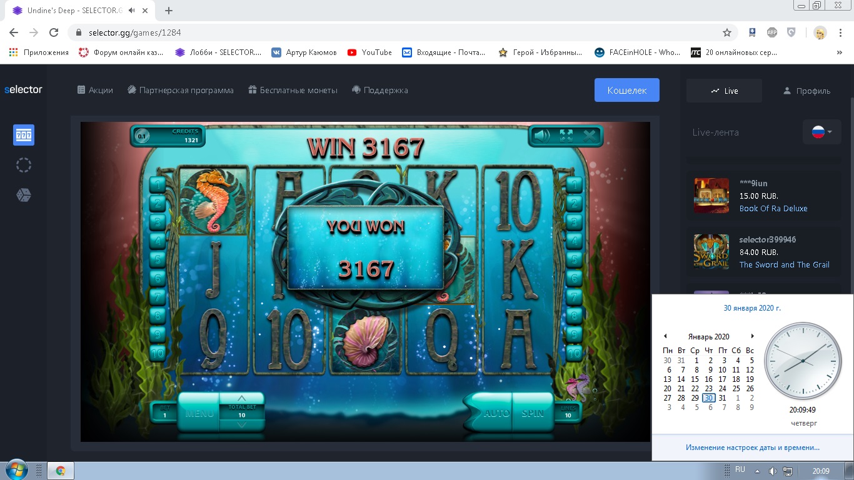Image resolution: width=854 pixels, height=480 pixels.
Task: Open the volume control in system tray
Action: (773, 471)
